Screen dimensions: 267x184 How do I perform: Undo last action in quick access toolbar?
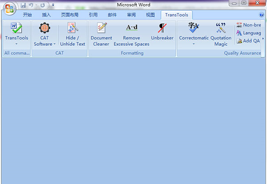pyautogui.click(x=31, y=5)
